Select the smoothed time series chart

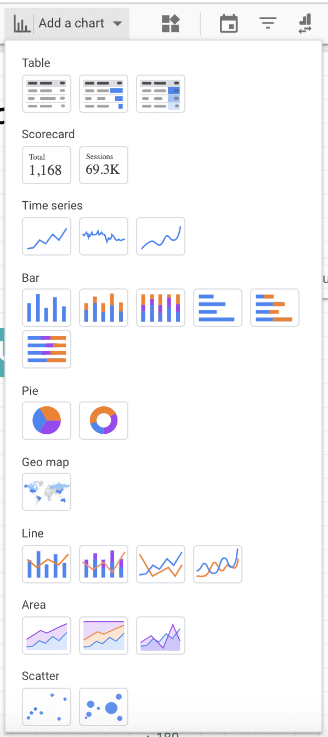161,236
